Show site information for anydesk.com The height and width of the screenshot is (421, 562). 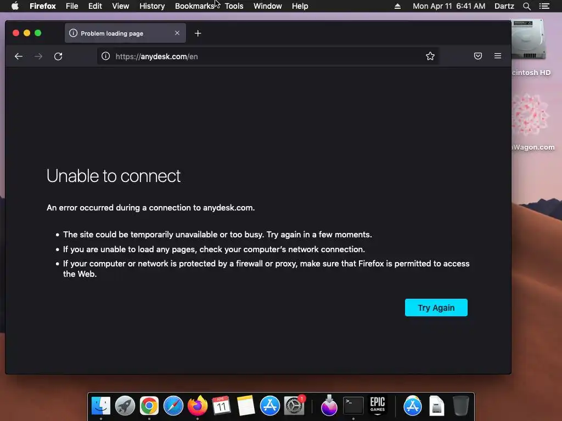pyautogui.click(x=105, y=56)
